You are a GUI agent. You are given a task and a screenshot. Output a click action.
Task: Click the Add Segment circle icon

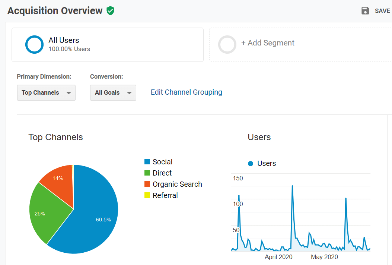point(227,44)
